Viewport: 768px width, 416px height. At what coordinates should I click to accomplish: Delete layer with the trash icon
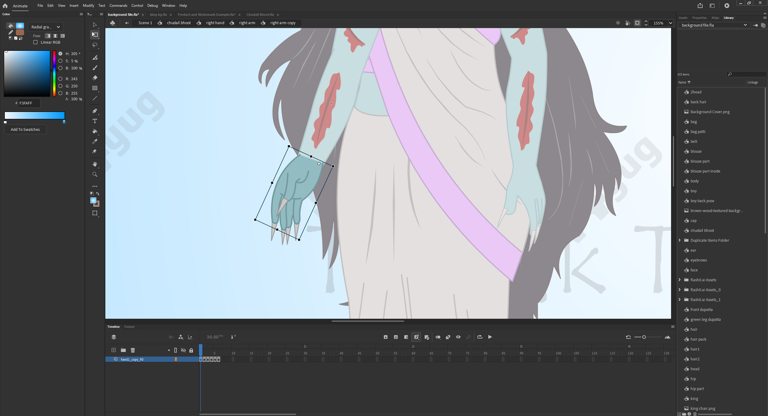133,350
